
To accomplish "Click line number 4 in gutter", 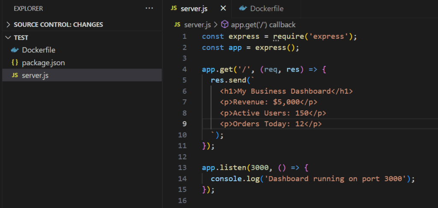I will tap(184, 69).
